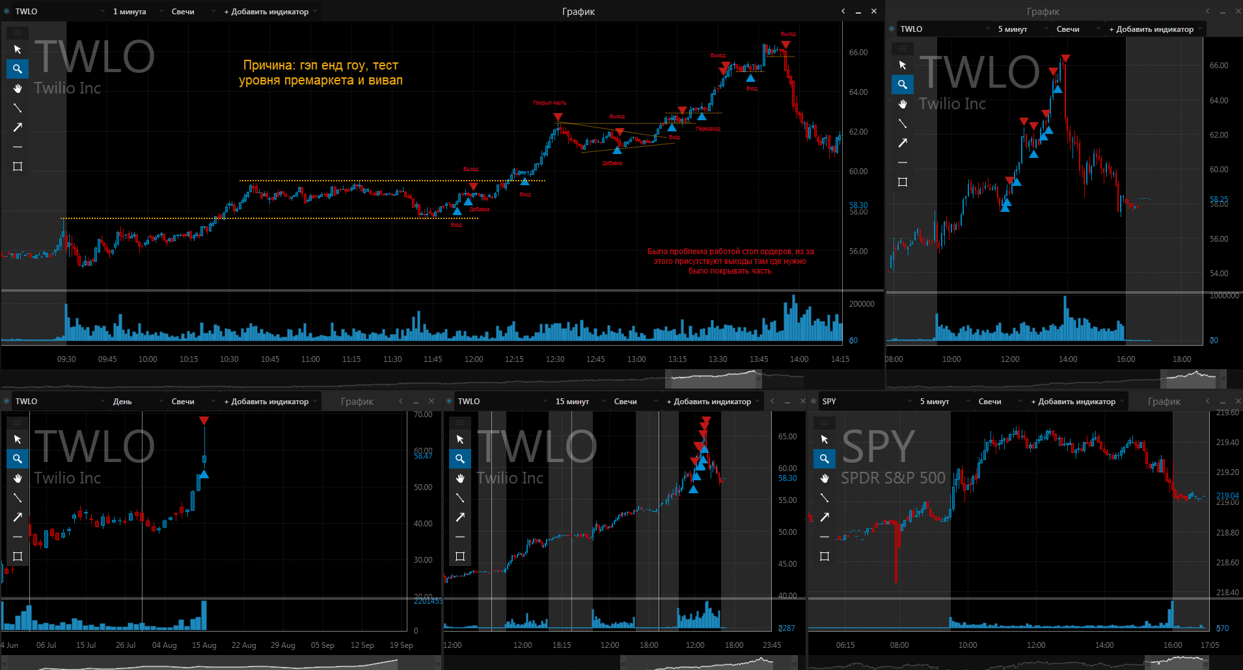This screenshot has height=670, width=1243.
Task: Select the zoom tool in 5-minute TWLO chart
Action: [x=903, y=84]
